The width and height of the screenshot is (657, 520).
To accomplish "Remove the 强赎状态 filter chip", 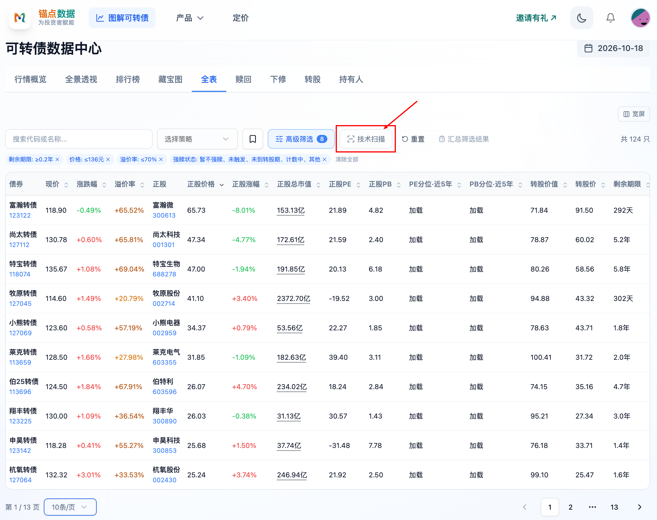I will tap(324, 159).
